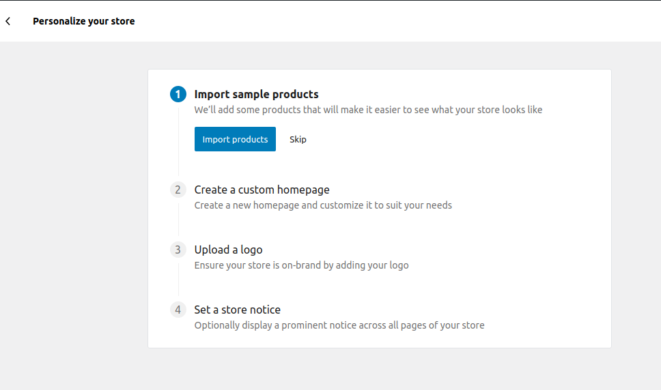This screenshot has width=661, height=390.
Task: Click the connector line between steps 2 and 3
Action: coord(178,220)
